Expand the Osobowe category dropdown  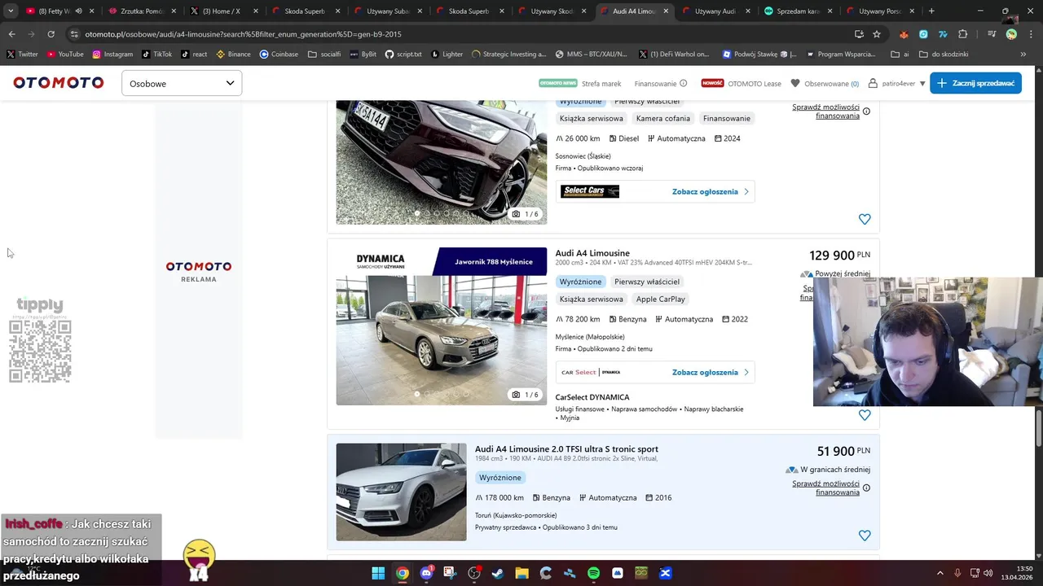pos(182,83)
